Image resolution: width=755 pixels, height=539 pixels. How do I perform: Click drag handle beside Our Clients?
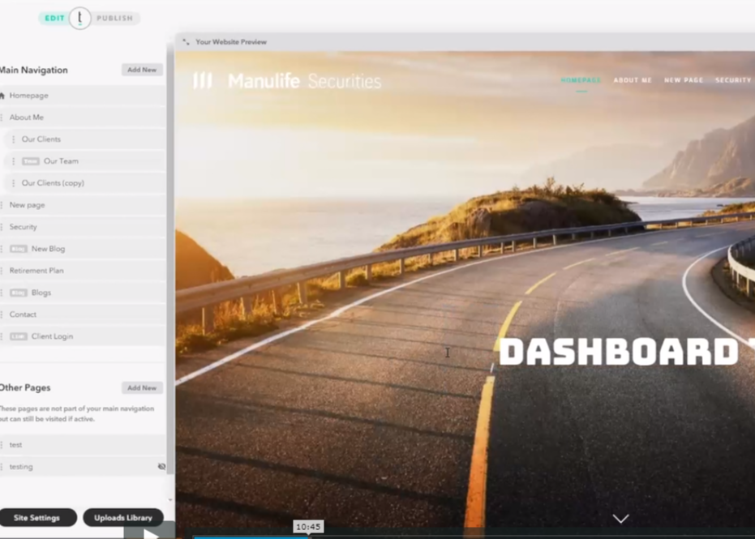click(x=13, y=139)
